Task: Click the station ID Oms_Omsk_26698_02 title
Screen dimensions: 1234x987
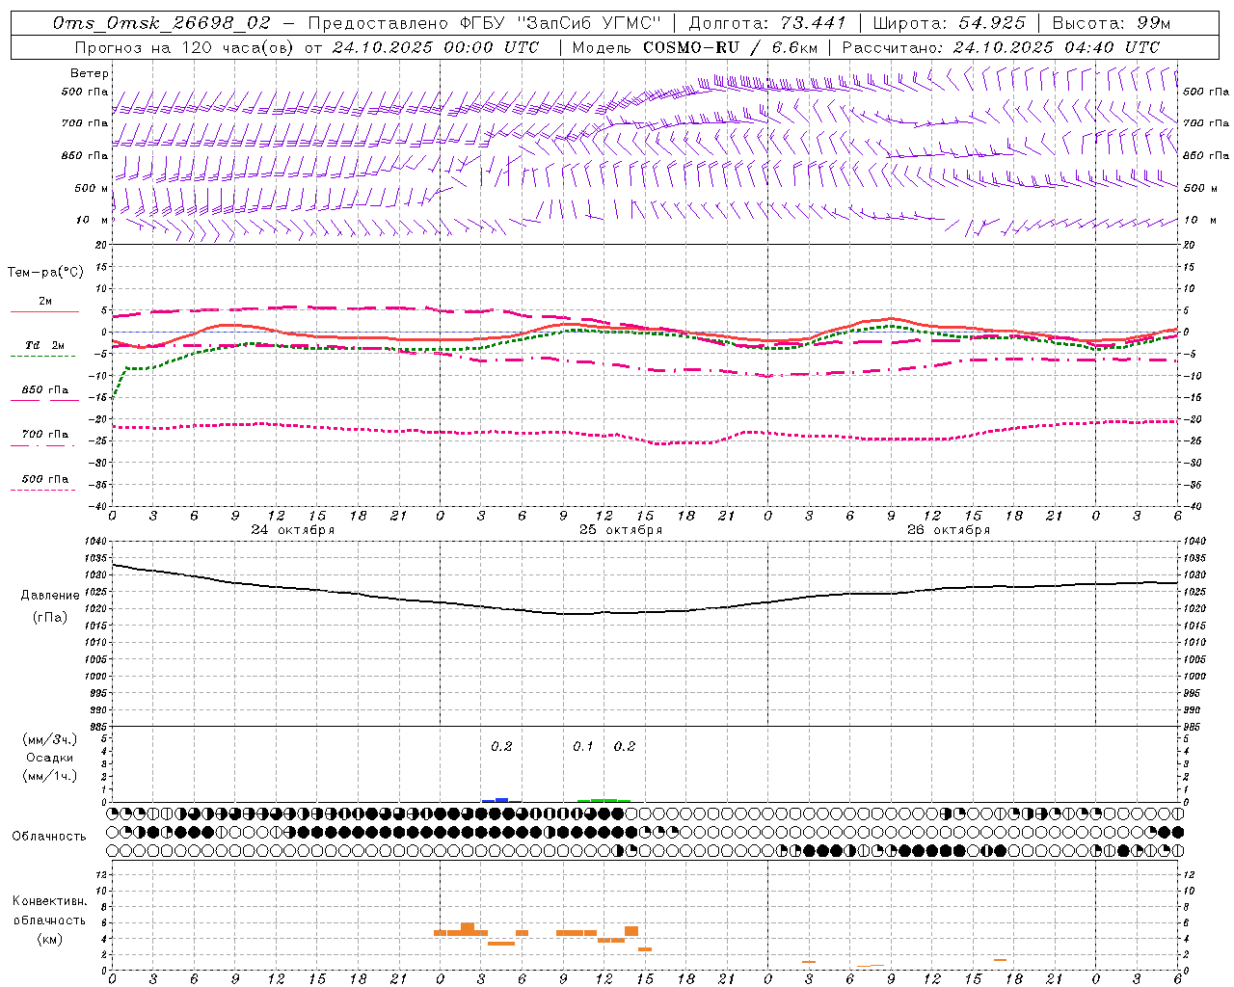Action: 161,23
